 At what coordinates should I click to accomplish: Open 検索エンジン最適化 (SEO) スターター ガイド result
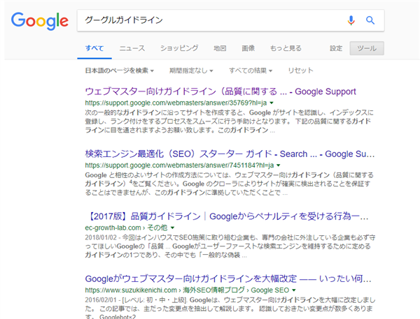click(x=230, y=154)
